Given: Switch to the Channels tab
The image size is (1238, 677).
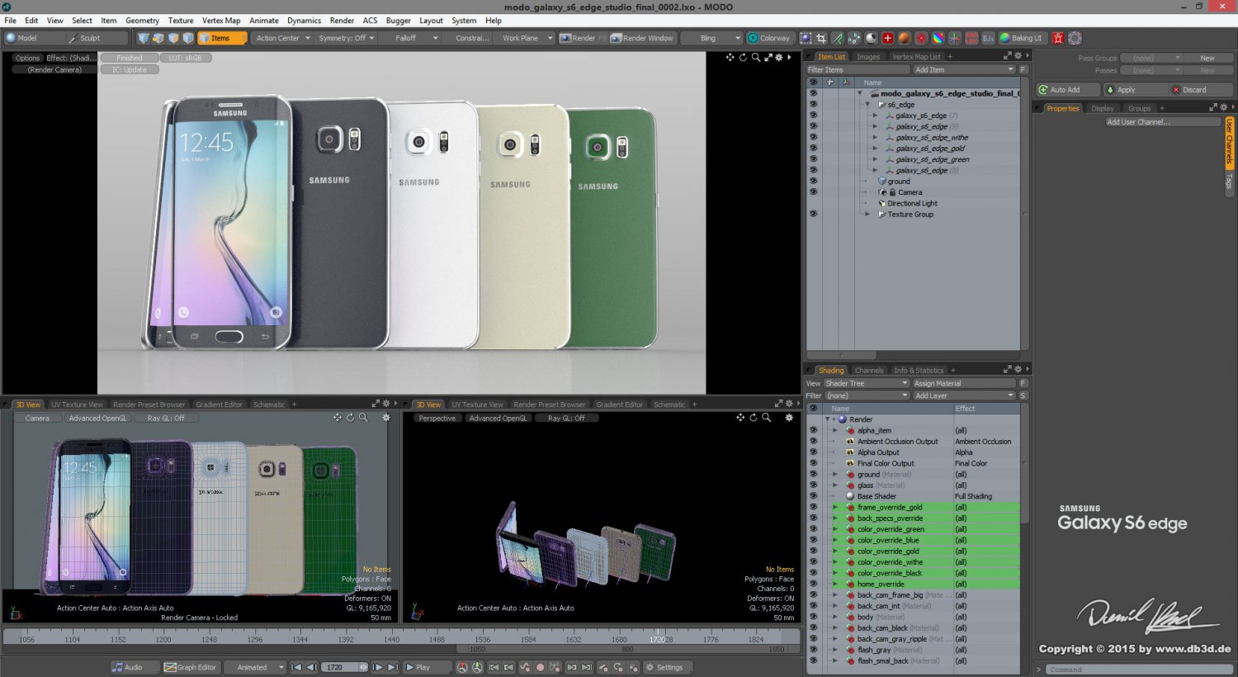Looking at the screenshot, I should [x=868, y=371].
